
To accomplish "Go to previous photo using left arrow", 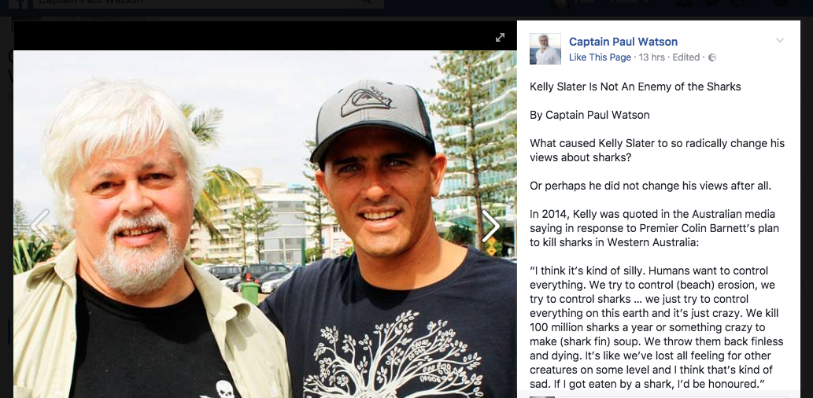I will [x=40, y=226].
